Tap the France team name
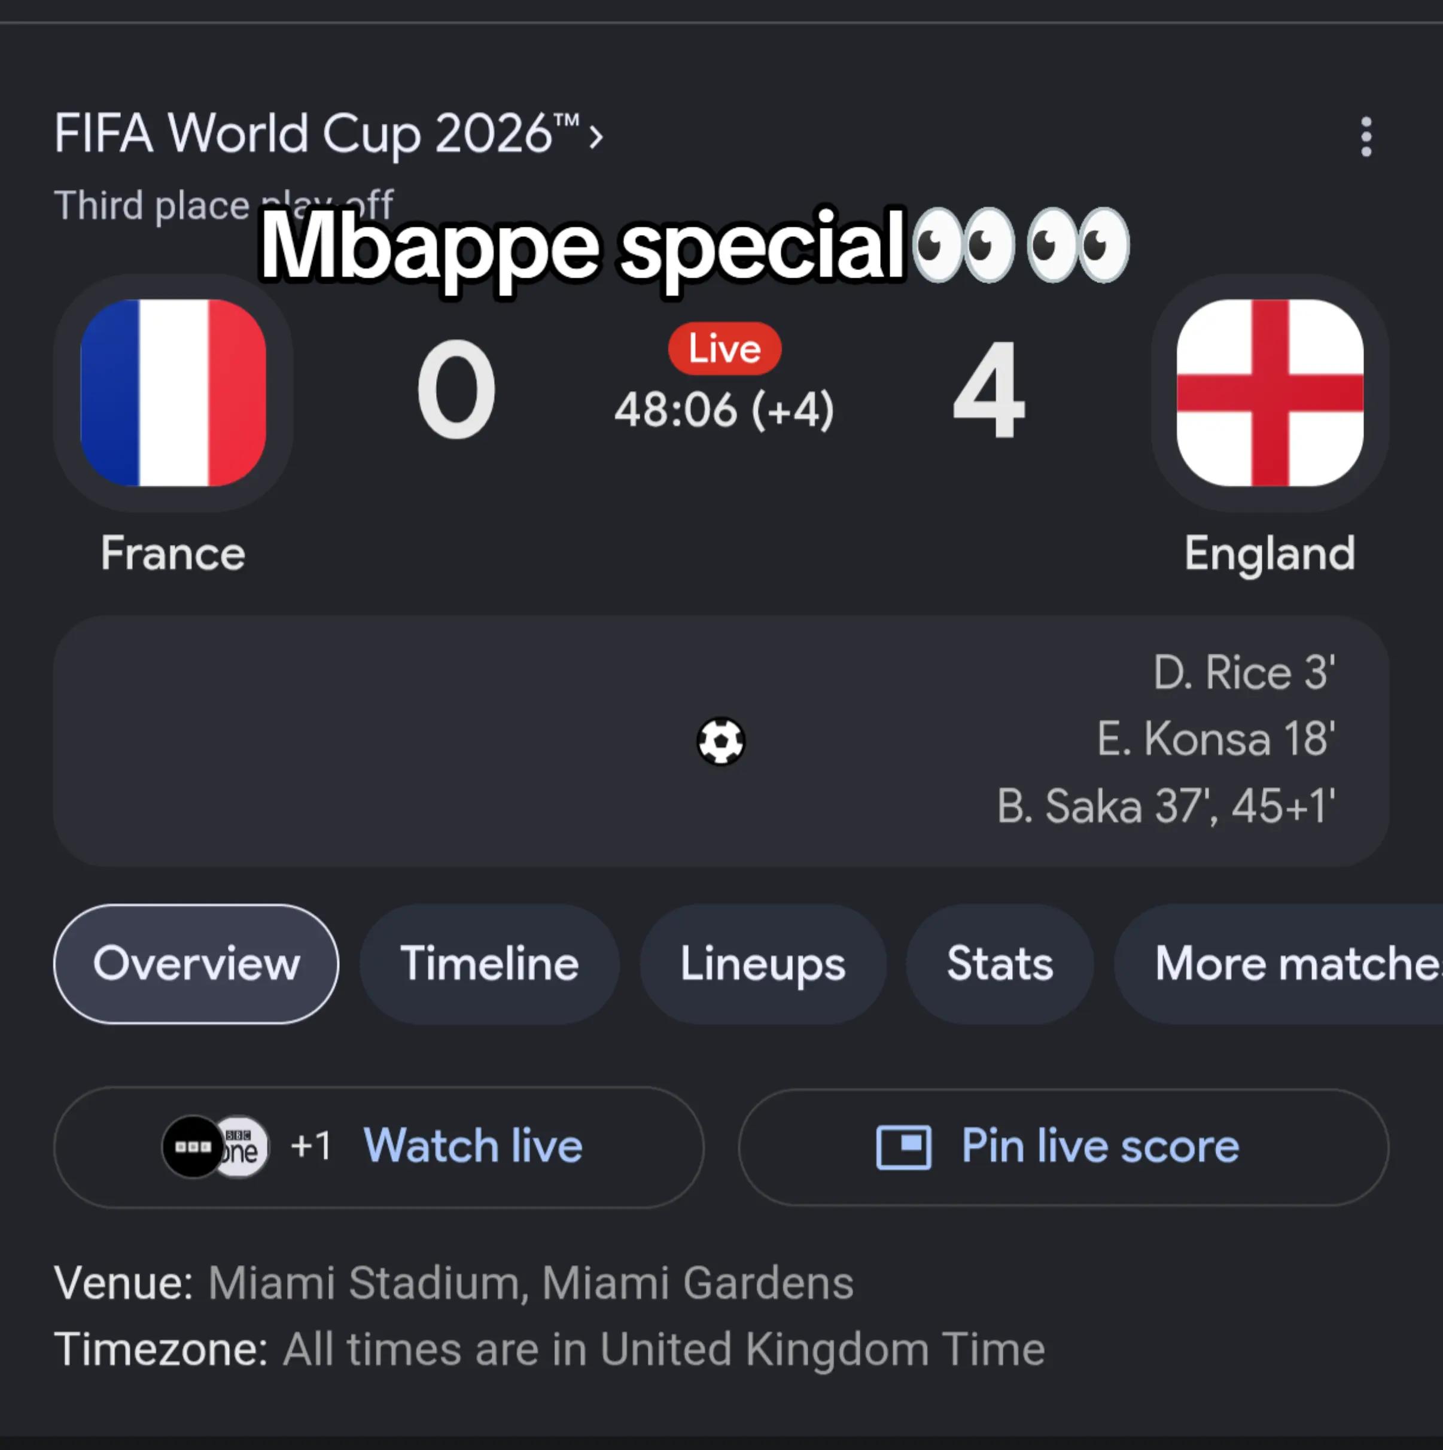1443x1450 pixels. (x=173, y=553)
